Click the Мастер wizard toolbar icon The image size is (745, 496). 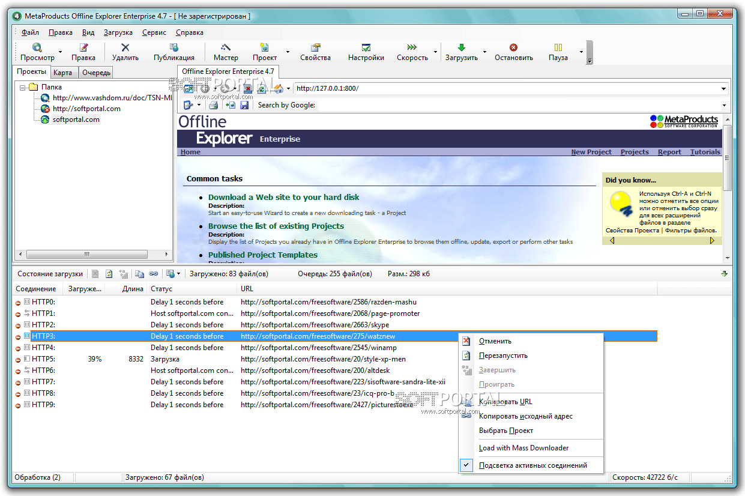[x=226, y=48]
